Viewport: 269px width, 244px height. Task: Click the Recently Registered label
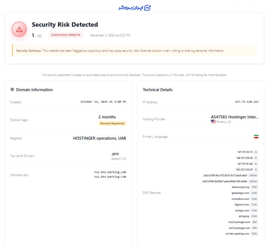click(112, 123)
